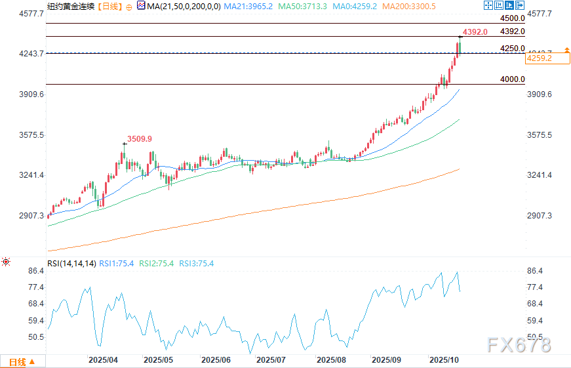Enable the crosshair cursor icon
Image resolution: width=571 pixels, height=368 pixels.
tap(488, 6)
